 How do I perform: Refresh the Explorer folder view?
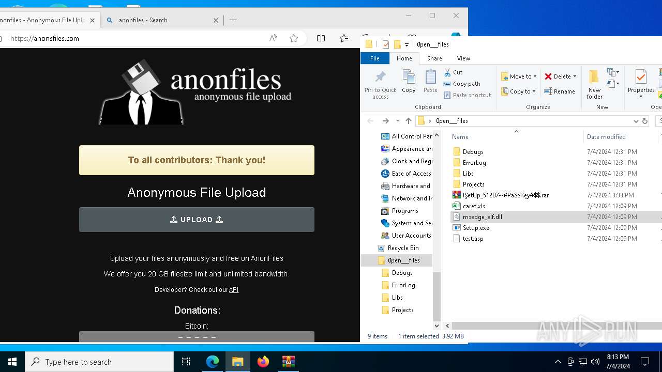pos(645,121)
